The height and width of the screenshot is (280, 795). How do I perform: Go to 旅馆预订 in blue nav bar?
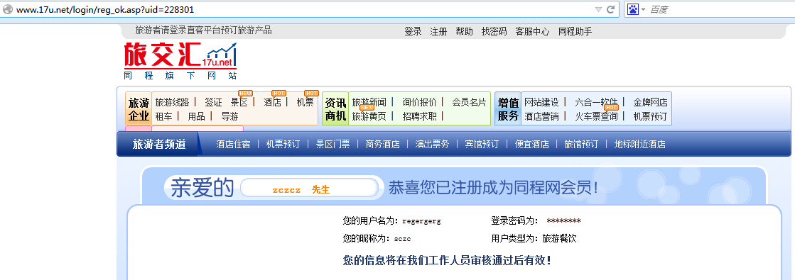(582, 145)
